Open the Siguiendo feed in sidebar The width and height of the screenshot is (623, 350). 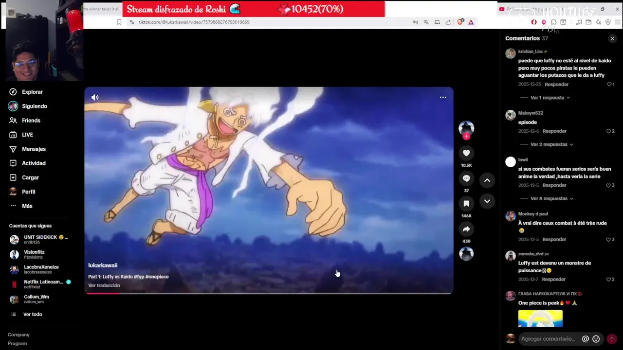pyautogui.click(x=28, y=106)
